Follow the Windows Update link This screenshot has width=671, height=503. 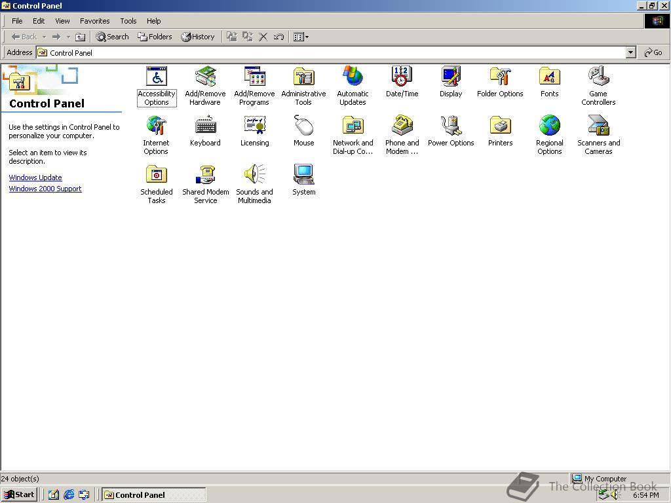pyautogui.click(x=35, y=177)
